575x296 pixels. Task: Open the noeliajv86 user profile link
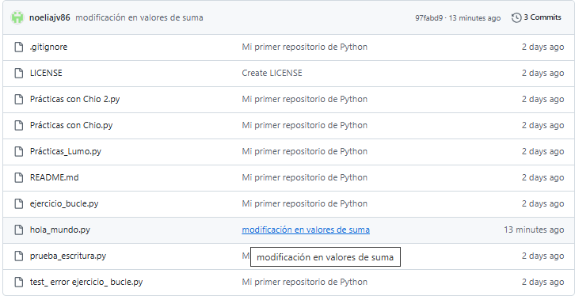(x=50, y=17)
